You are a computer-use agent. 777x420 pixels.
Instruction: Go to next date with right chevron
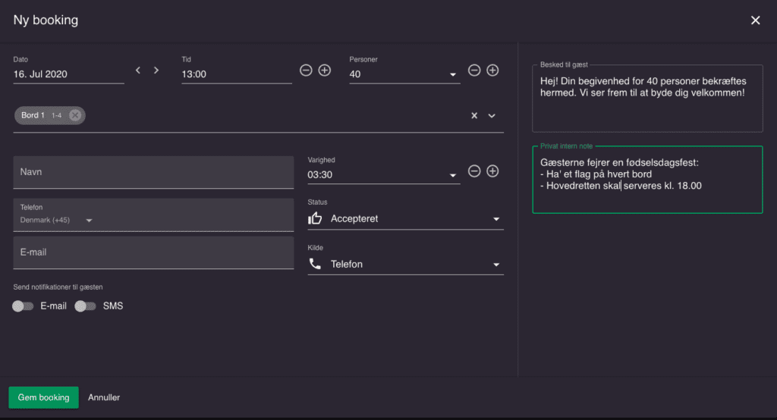156,71
